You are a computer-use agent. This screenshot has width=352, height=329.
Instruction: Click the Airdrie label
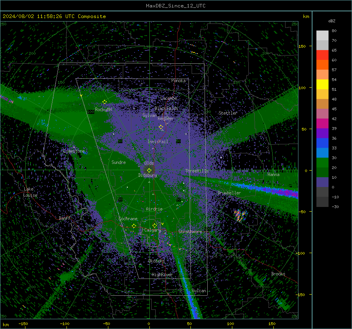(154, 209)
